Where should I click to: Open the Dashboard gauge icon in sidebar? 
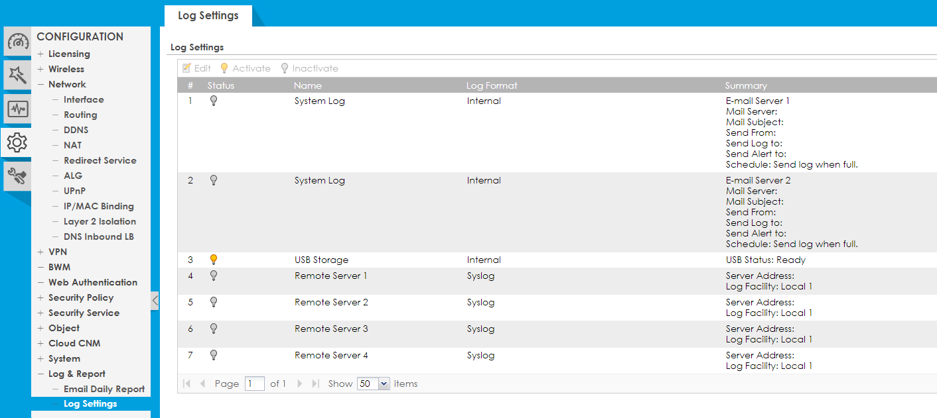17,42
